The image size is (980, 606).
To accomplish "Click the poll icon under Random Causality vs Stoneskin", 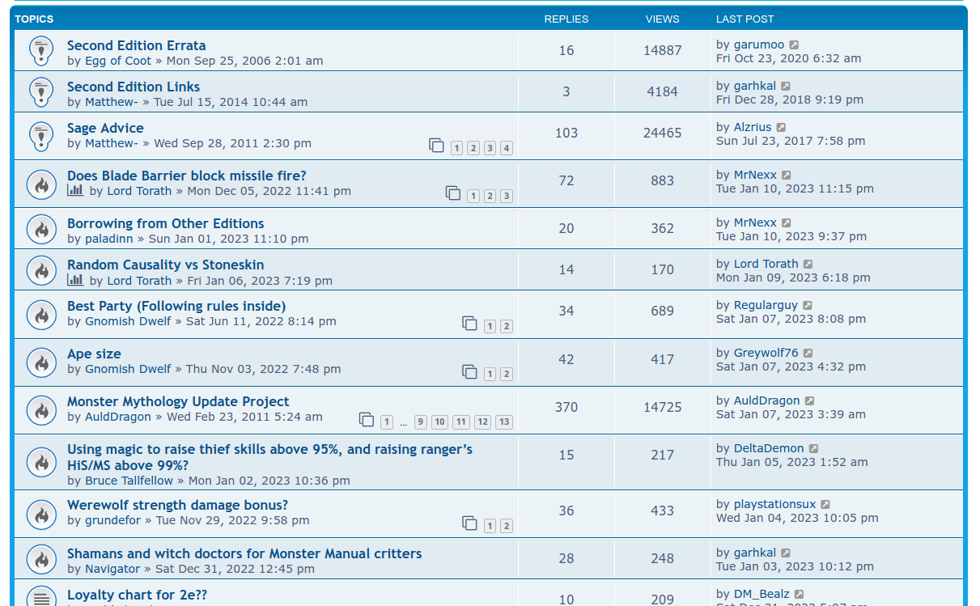I will coord(75,280).
